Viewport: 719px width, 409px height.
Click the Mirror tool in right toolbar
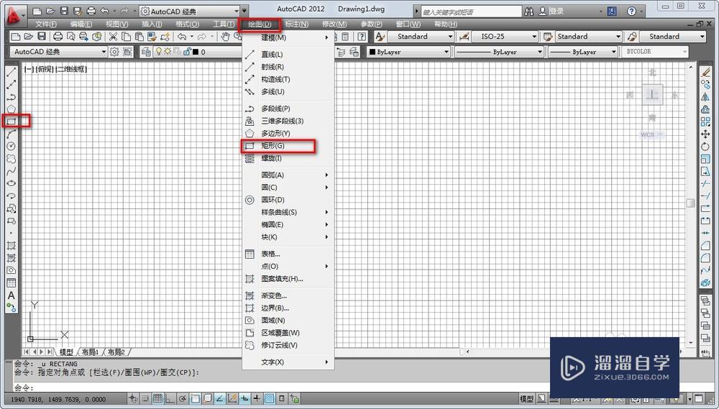point(706,97)
